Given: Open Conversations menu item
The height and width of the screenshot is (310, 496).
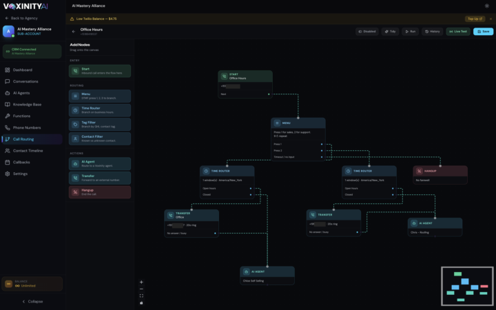Looking at the screenshot, I should [x=32, y=81].
